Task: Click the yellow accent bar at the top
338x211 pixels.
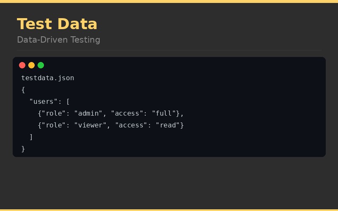Action: coord(169,1)
